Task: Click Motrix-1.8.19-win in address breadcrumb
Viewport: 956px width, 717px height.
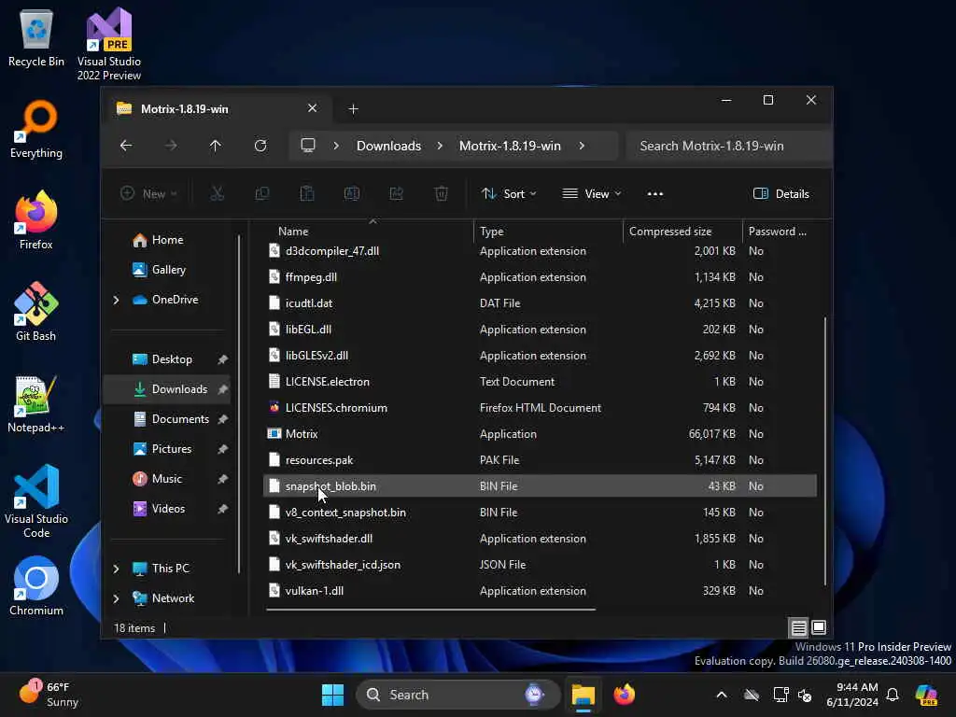Action: click(510, 146)
